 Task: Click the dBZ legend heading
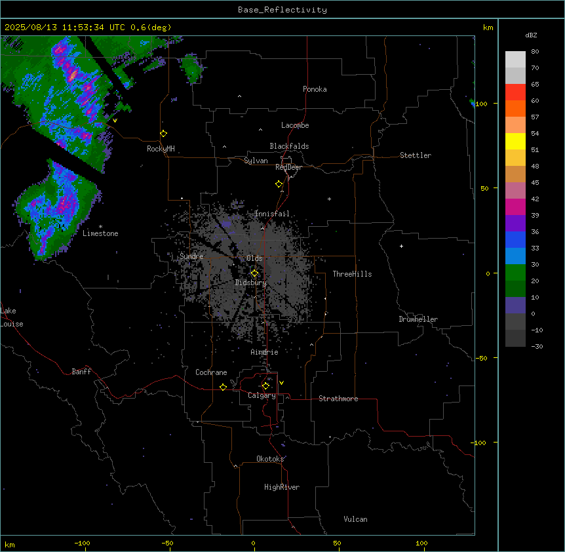point(531,35)
